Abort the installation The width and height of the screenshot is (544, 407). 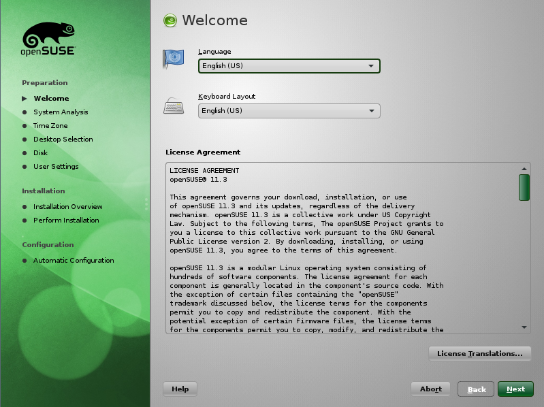pyautogui.click(x=430, y=389)
